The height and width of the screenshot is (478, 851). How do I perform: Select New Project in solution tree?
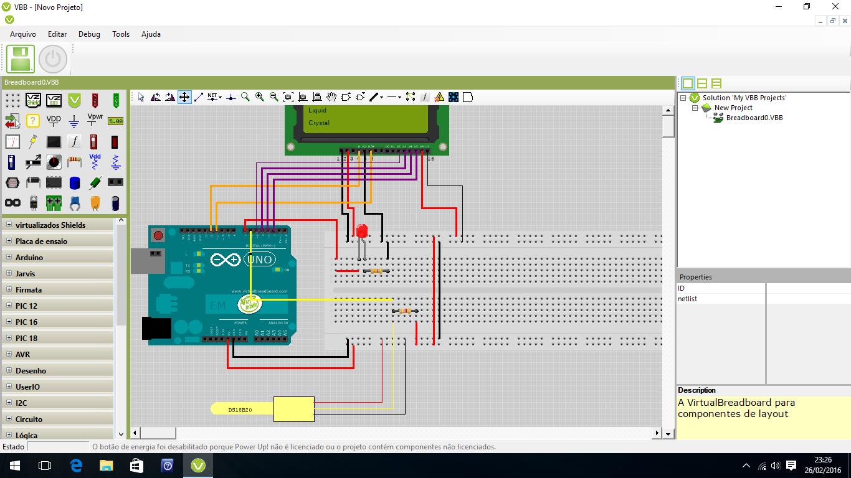pyautogui.click(x=733, y=108)
